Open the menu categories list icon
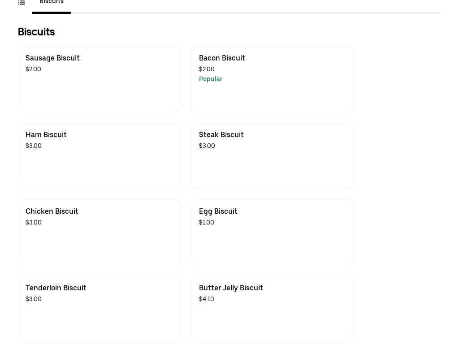The width and height of the screenshot is (459, 345). [22, 2]
